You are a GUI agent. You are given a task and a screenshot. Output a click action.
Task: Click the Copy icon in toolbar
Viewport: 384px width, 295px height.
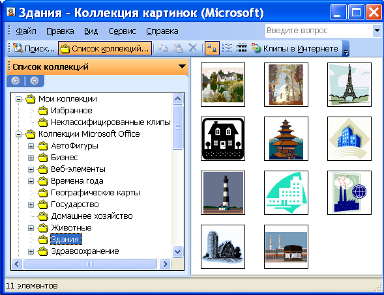162,48
